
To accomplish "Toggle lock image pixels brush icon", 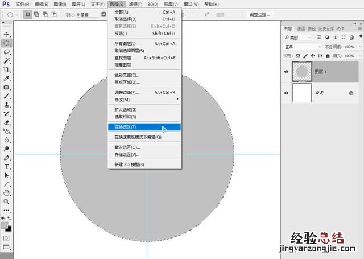I will point(305,56).
